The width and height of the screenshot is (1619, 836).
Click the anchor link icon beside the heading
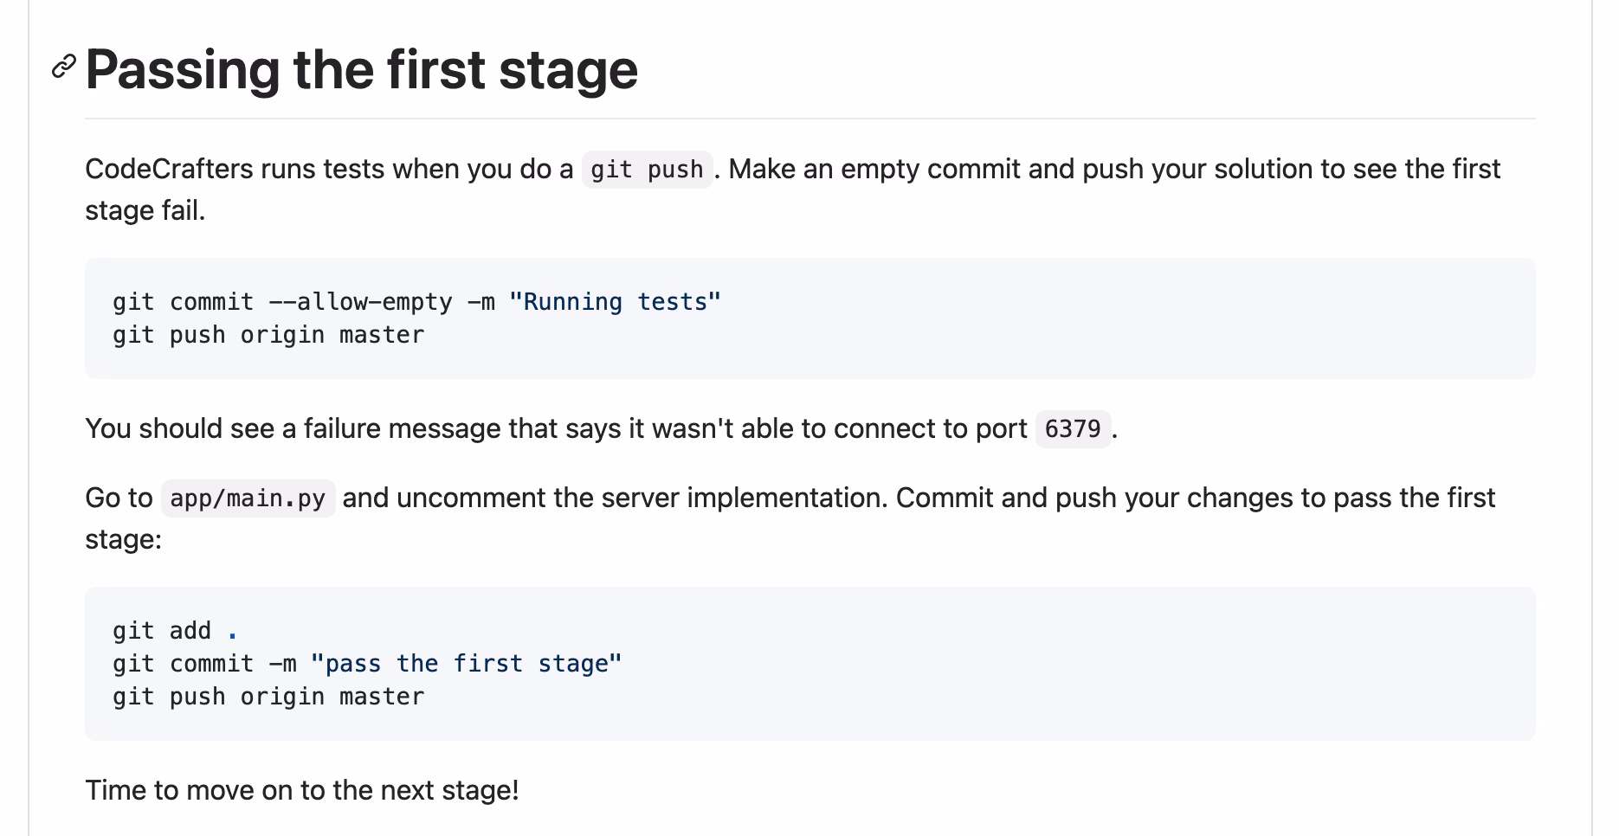pos(63,67)
